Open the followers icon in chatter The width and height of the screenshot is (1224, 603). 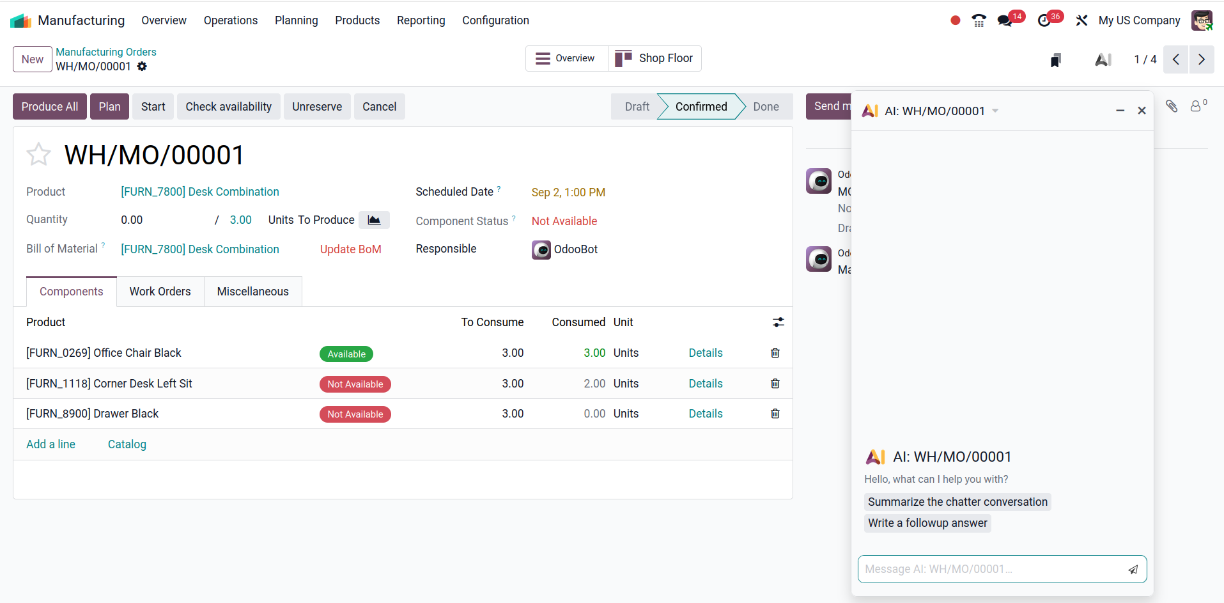(1197, 106)
